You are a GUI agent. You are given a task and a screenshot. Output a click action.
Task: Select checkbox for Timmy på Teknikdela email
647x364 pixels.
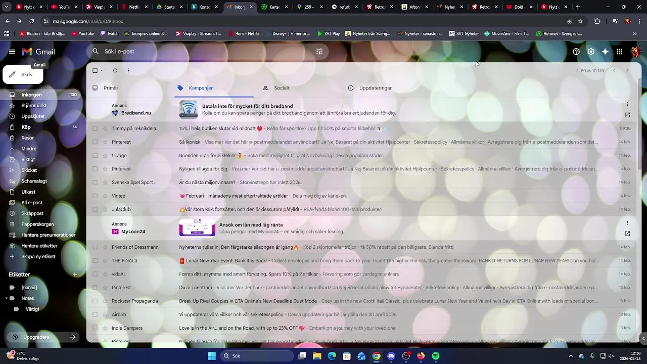(95, 128)
